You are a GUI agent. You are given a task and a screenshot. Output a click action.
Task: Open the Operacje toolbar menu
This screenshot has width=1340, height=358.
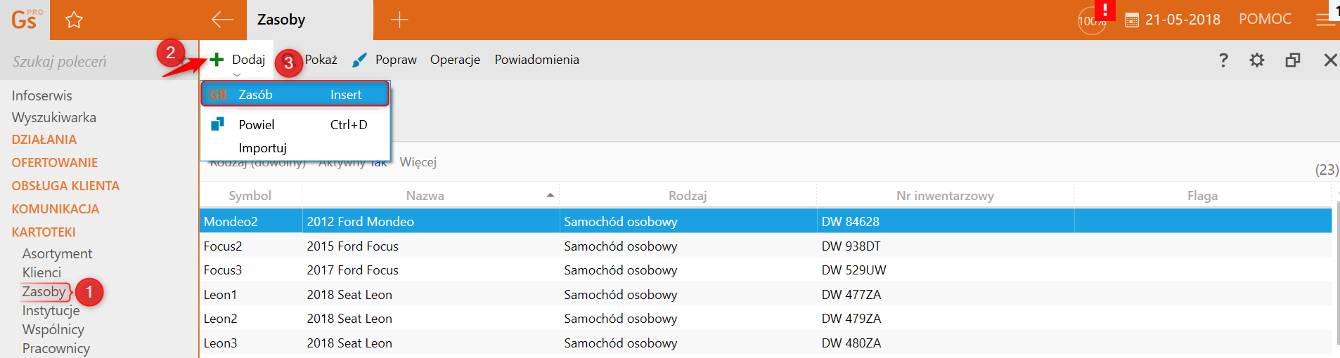[455, 60]
